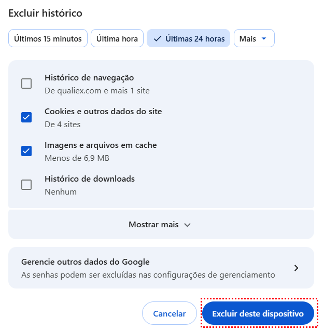Click the Histórico de navegação label text
This screenshot has height=330, width=324.
[x=89, y=78]
